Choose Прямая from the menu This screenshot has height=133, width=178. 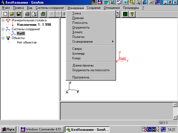(x=91, y=18)
